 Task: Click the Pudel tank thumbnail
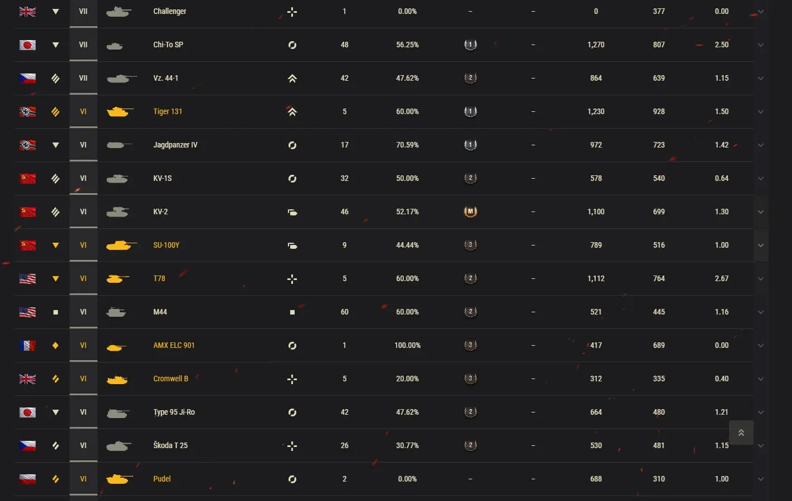pos(119,479)
